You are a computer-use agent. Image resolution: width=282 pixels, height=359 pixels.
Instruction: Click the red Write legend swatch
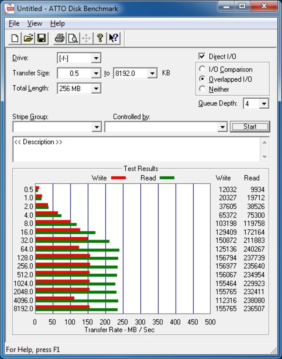(119, 178)
